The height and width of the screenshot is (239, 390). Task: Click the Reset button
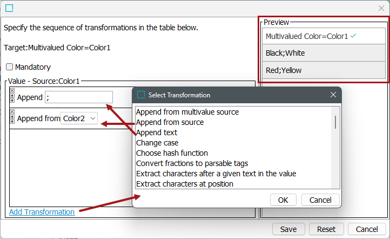pyautogui.click(x=326, y=229)
